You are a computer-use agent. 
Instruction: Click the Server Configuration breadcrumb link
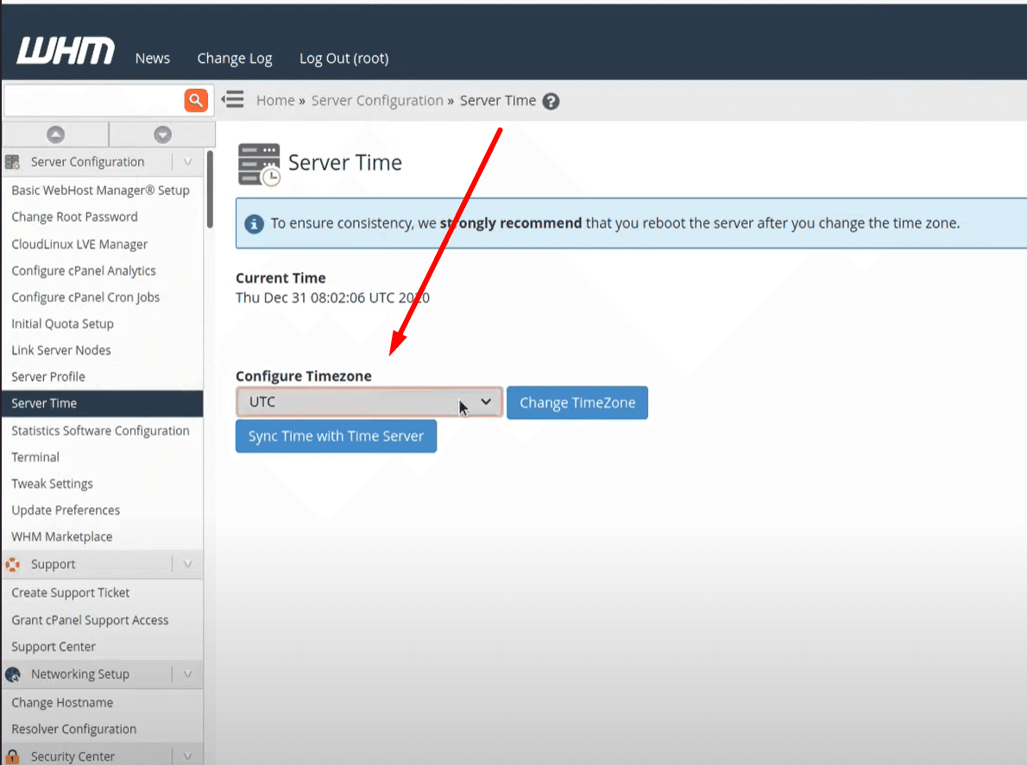click(x=377, y=101)
